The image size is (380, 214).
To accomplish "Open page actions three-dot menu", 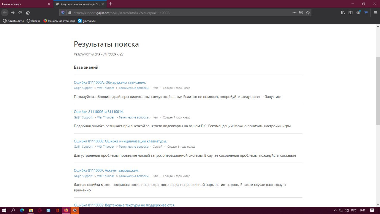I will (294, 13).
